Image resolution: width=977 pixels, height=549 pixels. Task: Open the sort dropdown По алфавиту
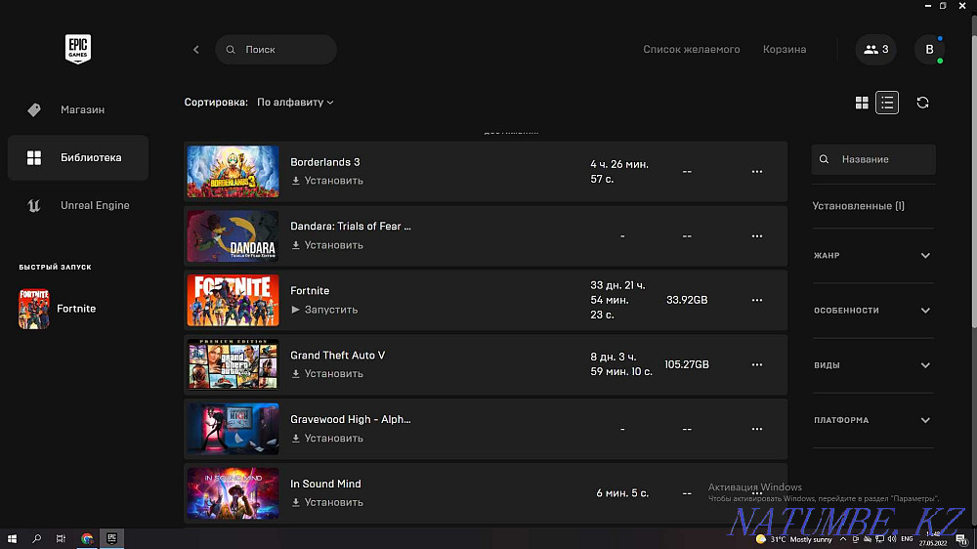(295, 103)
